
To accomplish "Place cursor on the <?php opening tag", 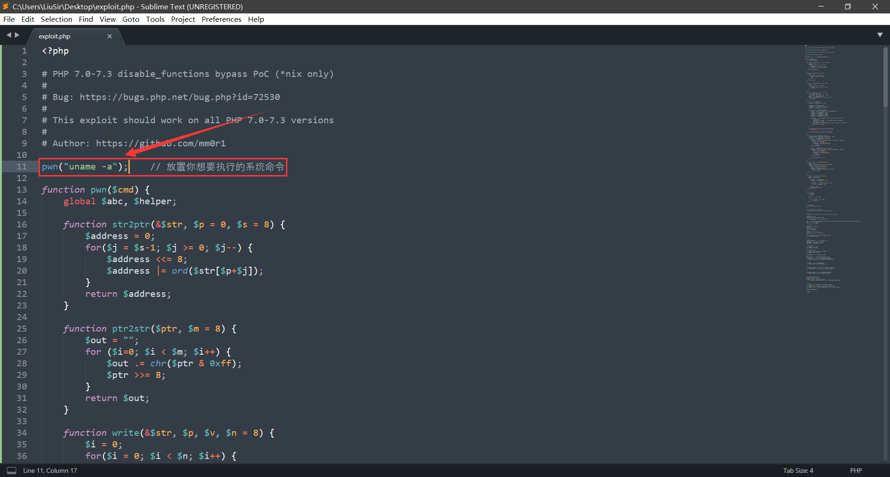I will (x=55, y=51).
